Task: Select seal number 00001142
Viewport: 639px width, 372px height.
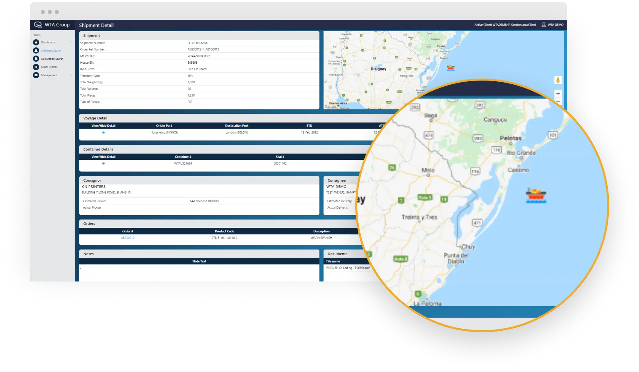Action: [280, 163]
